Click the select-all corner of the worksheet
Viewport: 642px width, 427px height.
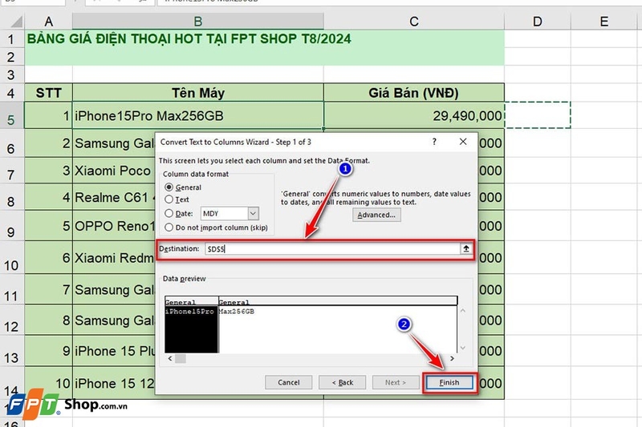pos(13,22)
